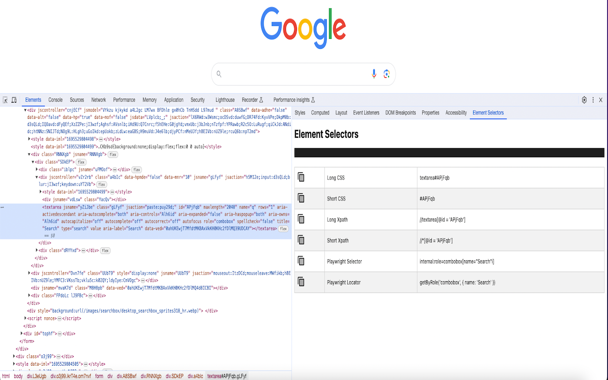
Task: Click ellipsis badge in o3j99 div row
Action: (58, 356)
